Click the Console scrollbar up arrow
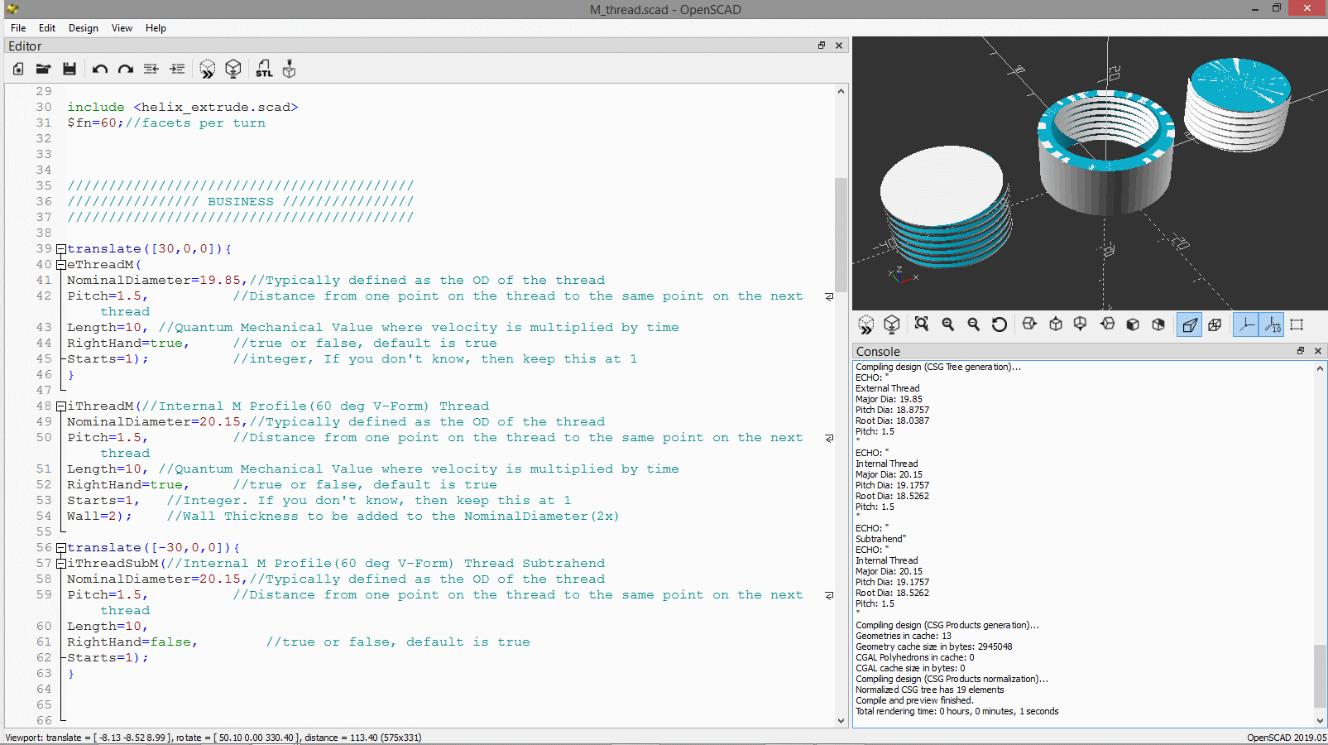Viewport: 1328px width, 745px height. point(1320,368)
